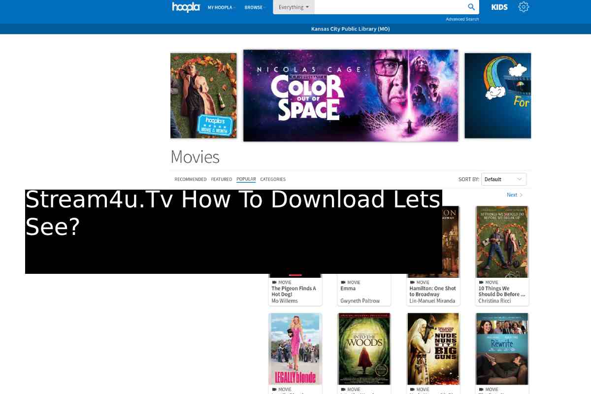The image size is (591, 394).
Task: Open the settings gear icon
Action: click(524, 7)
